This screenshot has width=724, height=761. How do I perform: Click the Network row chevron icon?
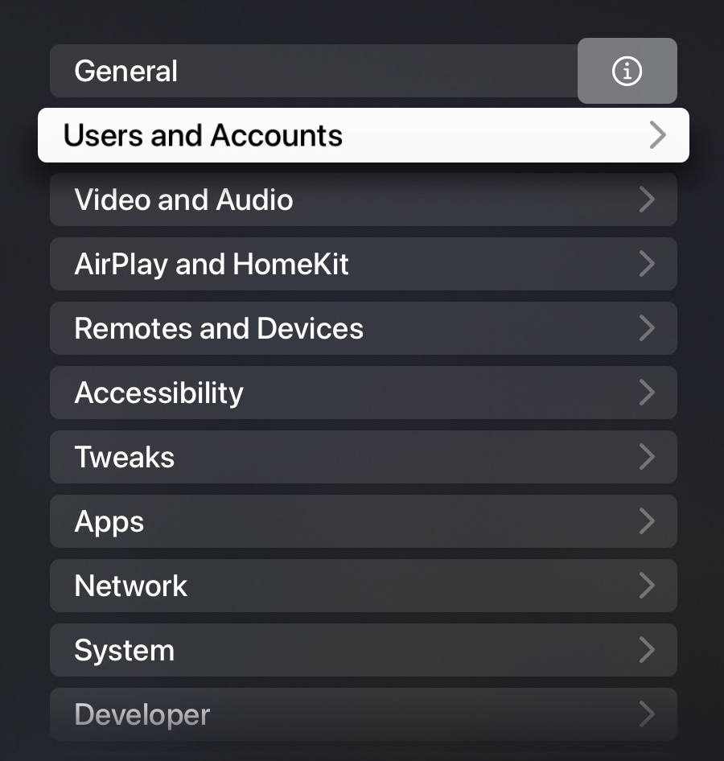point(647,586)
